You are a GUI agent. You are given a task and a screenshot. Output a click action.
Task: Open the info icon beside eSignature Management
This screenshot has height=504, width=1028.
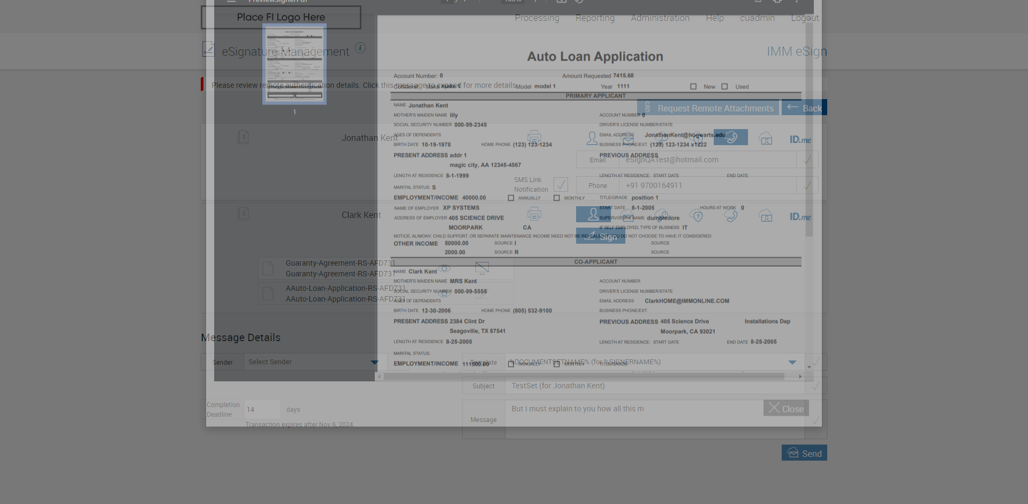(x=360, y=48)
